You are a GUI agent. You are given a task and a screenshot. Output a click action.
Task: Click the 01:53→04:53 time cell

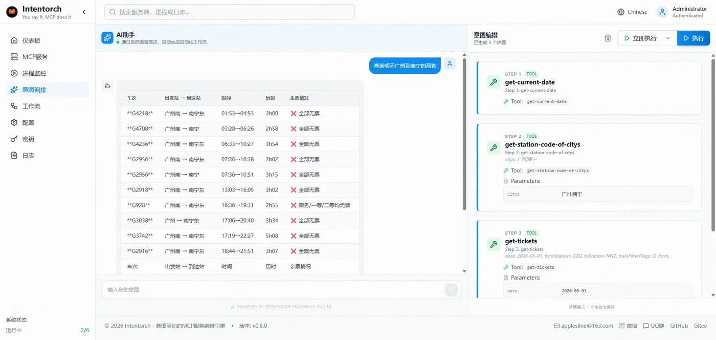pyautogui.click(x=237, y=113)
